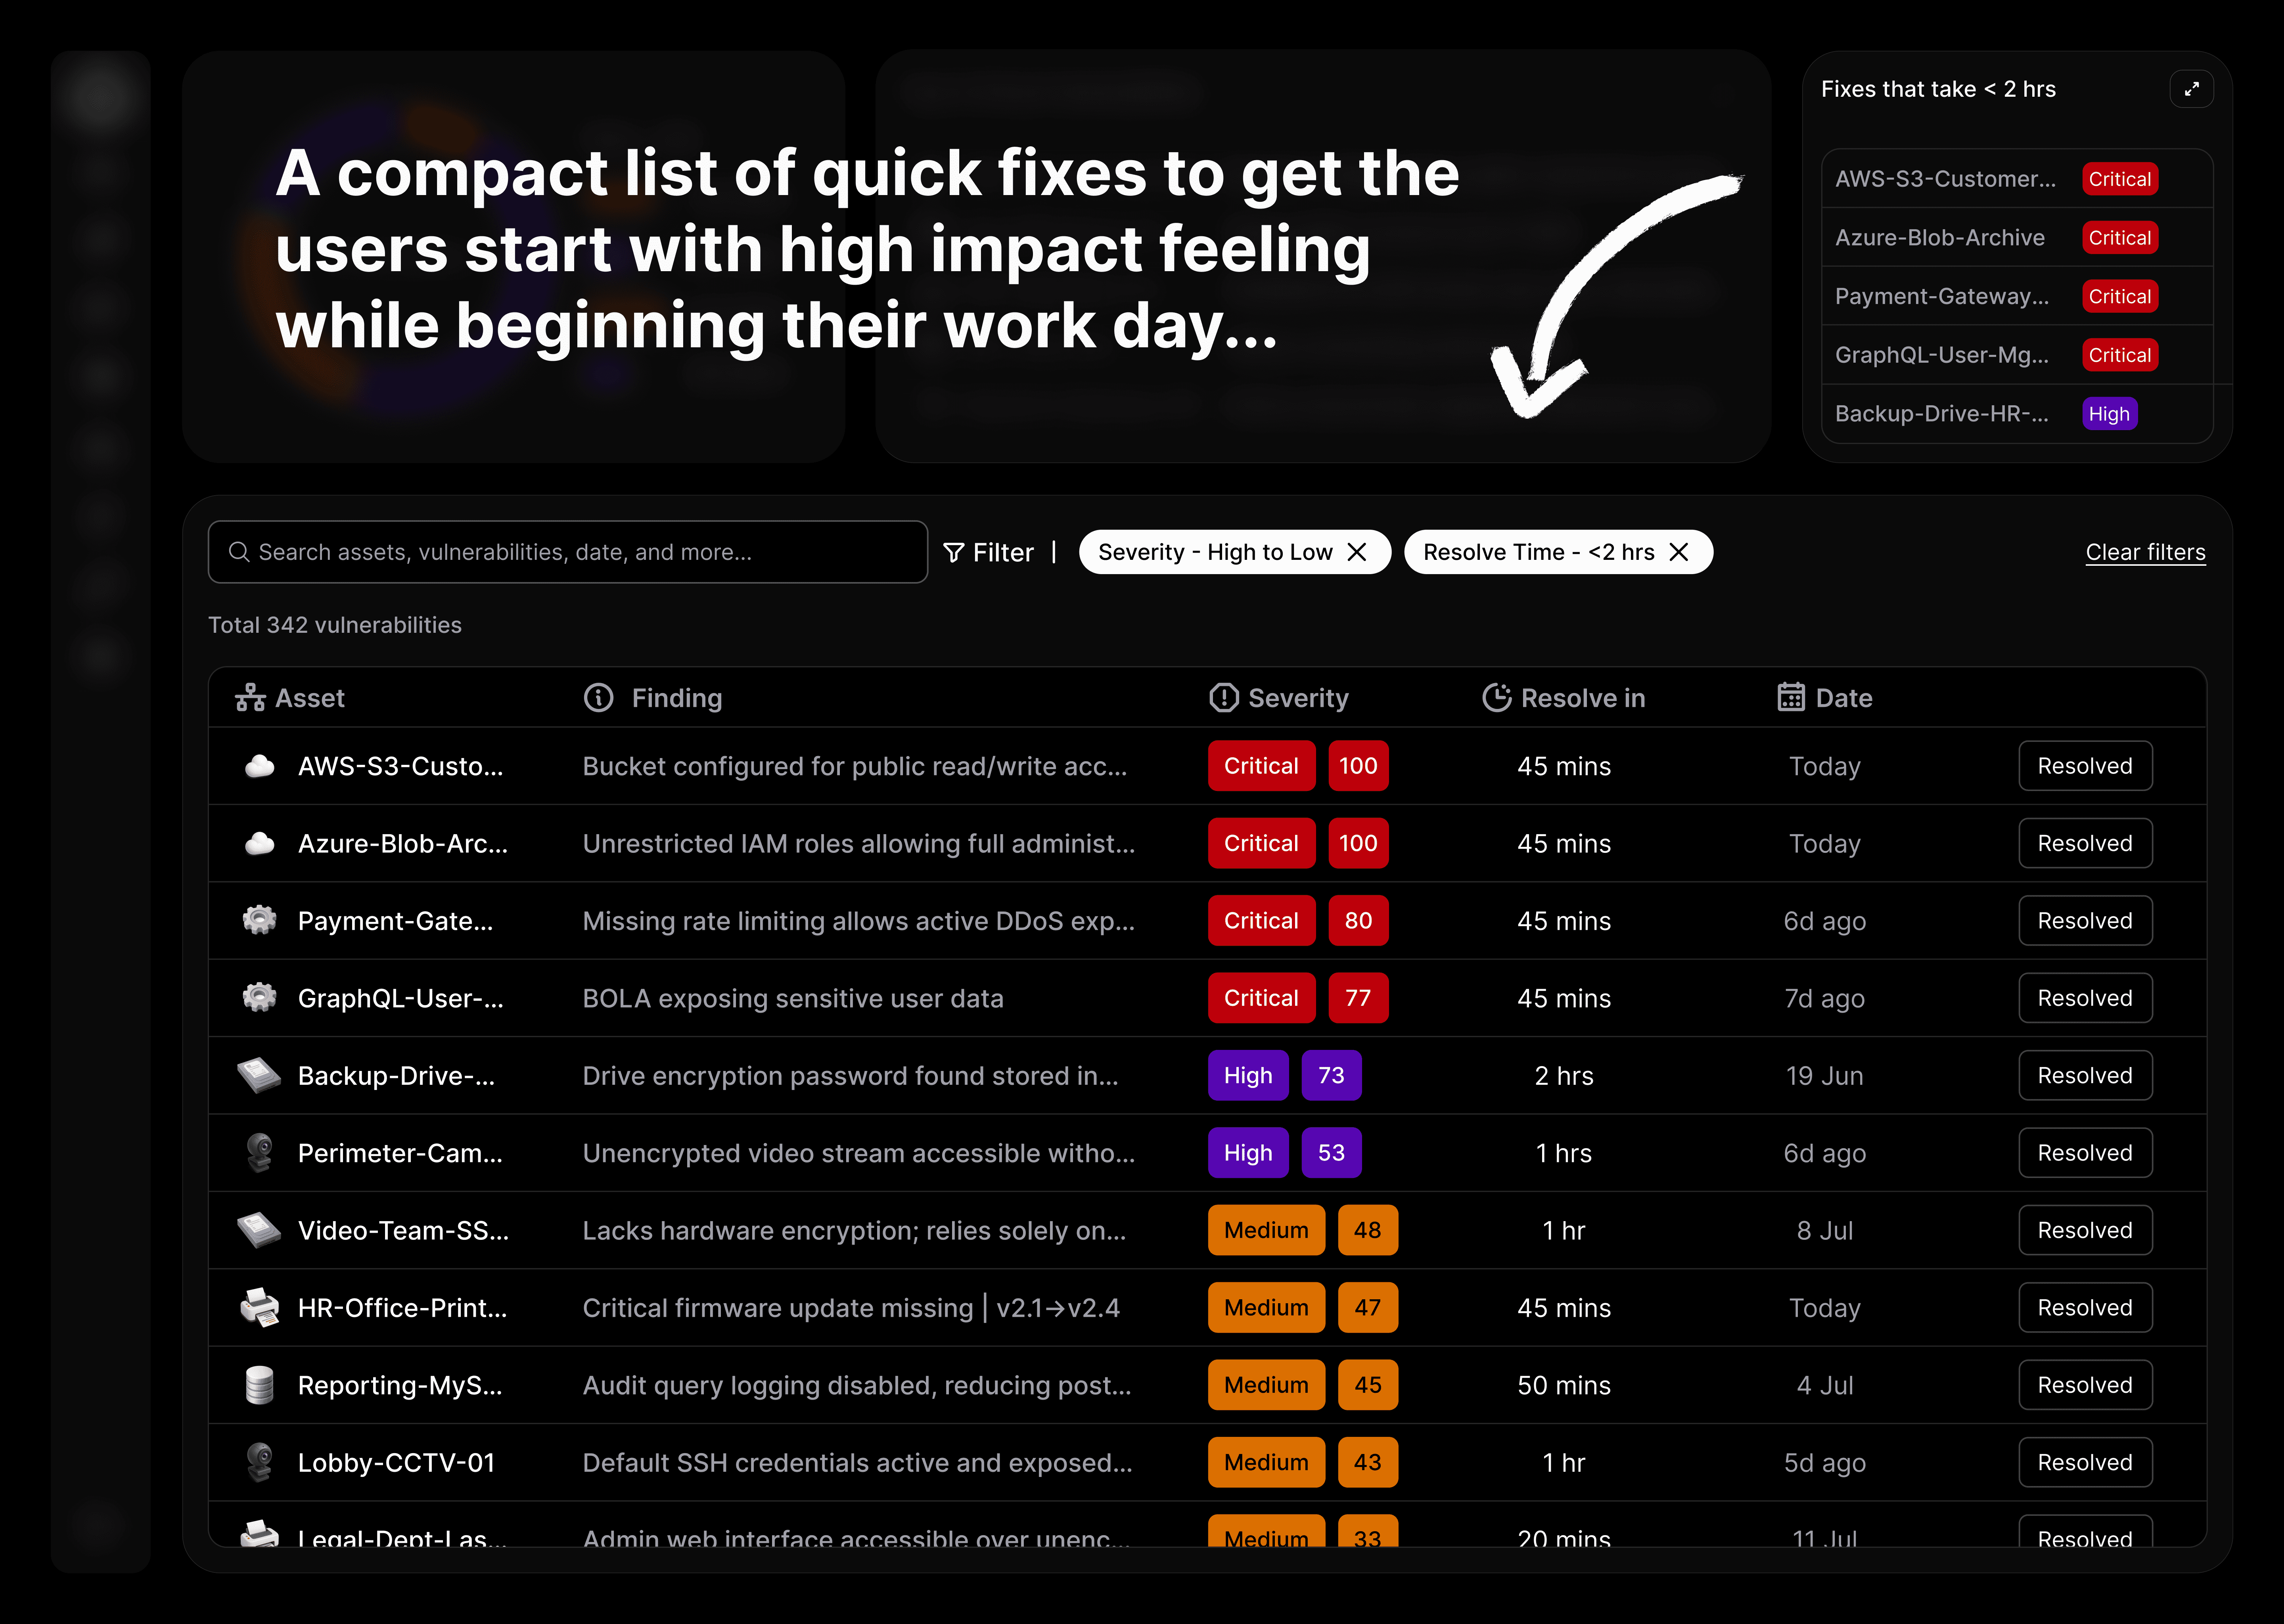Click Resolved for the Perimeter-Cam... row

2085,1153
